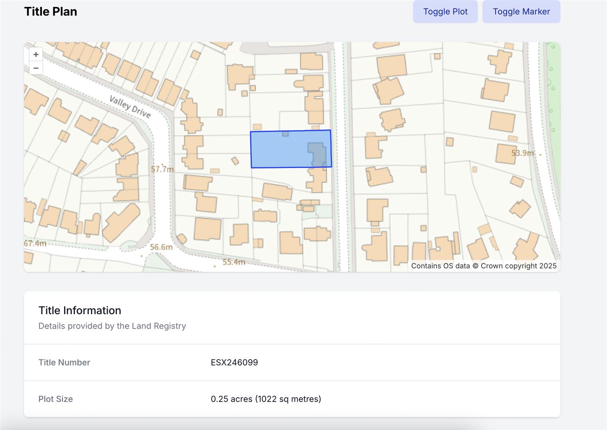Click the Title Plan heading
Viewport: 607px width, 430px height.
click(51, 12)
